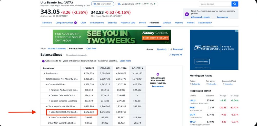Click FIND YOUR FIDELITY ad button
The height and width of the screenshot is (126, 257).
[x=155, y=38]
